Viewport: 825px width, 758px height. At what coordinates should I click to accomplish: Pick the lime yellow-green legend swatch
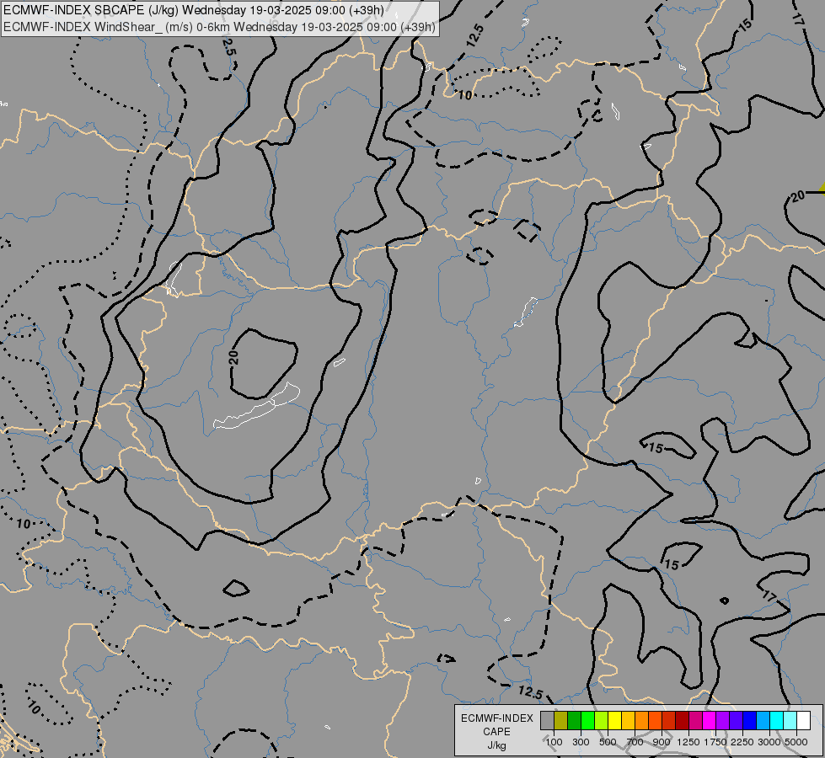point(602,721)
